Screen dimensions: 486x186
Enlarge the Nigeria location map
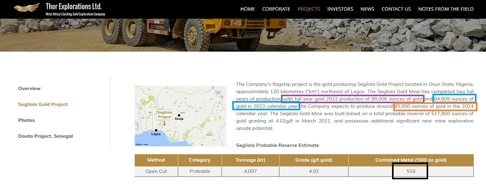click(181, 116)
